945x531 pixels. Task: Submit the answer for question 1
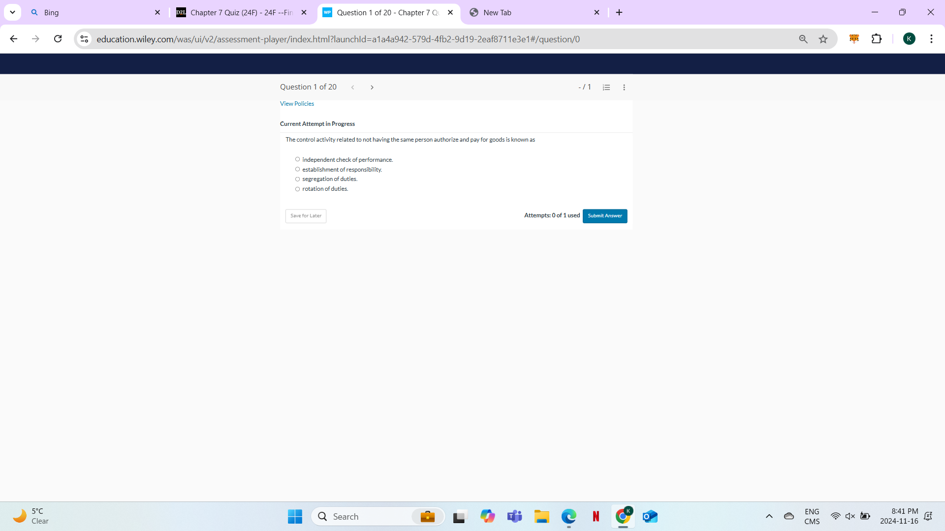[x=604, y=216]
